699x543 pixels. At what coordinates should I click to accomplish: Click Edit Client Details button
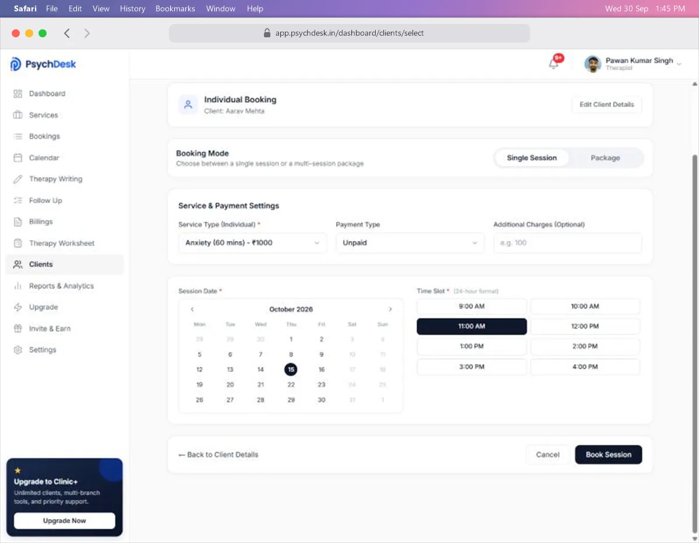tap(606, 105)
